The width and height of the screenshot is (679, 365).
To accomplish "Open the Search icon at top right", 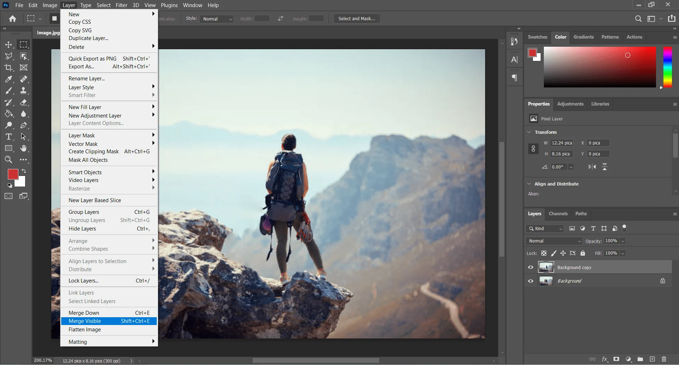I will 638,19.
